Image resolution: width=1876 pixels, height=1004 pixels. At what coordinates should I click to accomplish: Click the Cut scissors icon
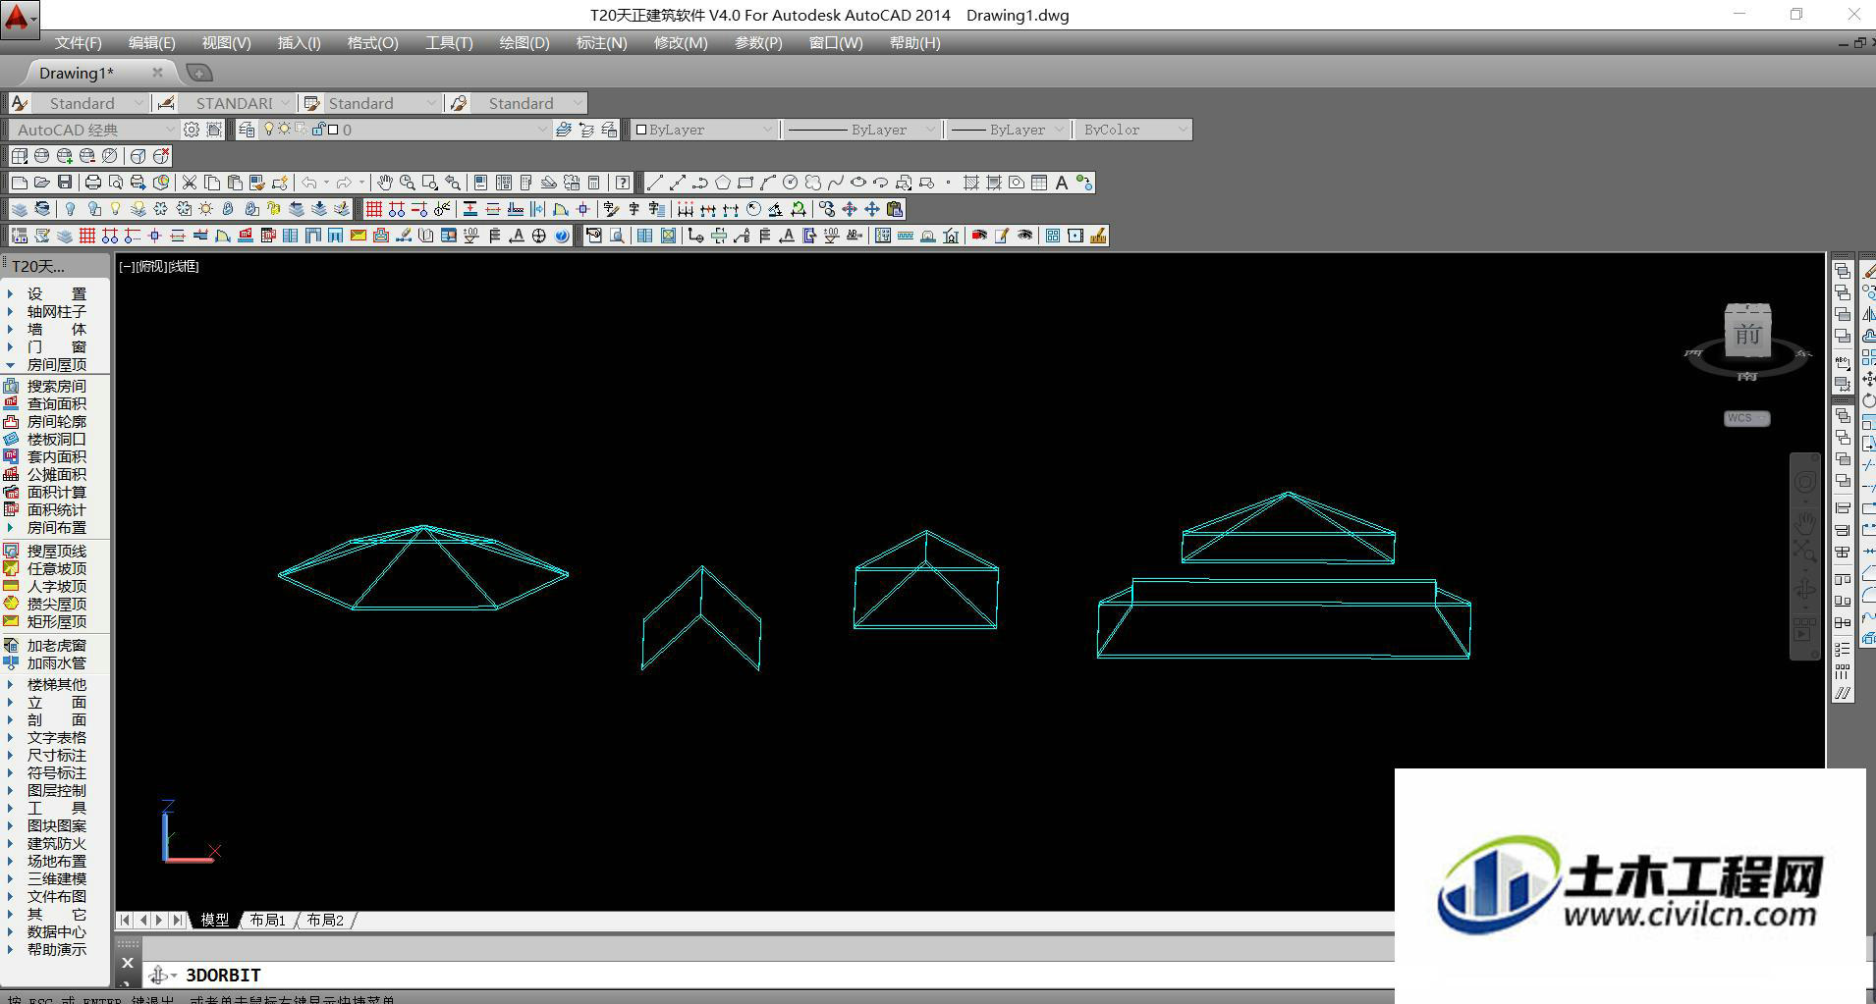190,183
